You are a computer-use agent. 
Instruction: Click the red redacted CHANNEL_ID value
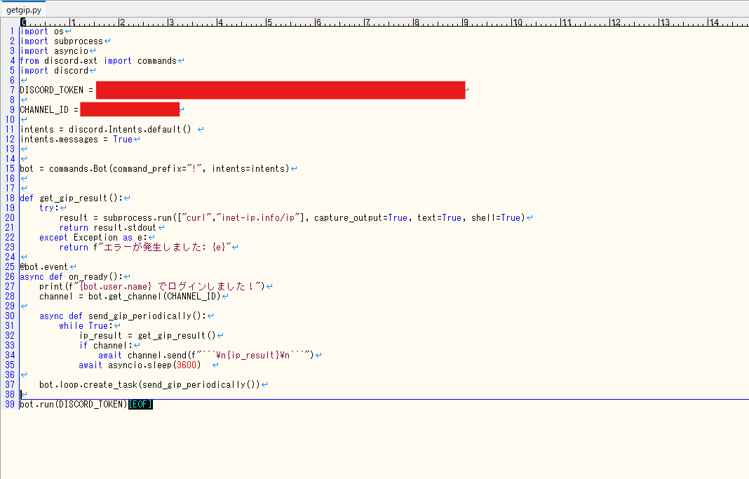130,110
